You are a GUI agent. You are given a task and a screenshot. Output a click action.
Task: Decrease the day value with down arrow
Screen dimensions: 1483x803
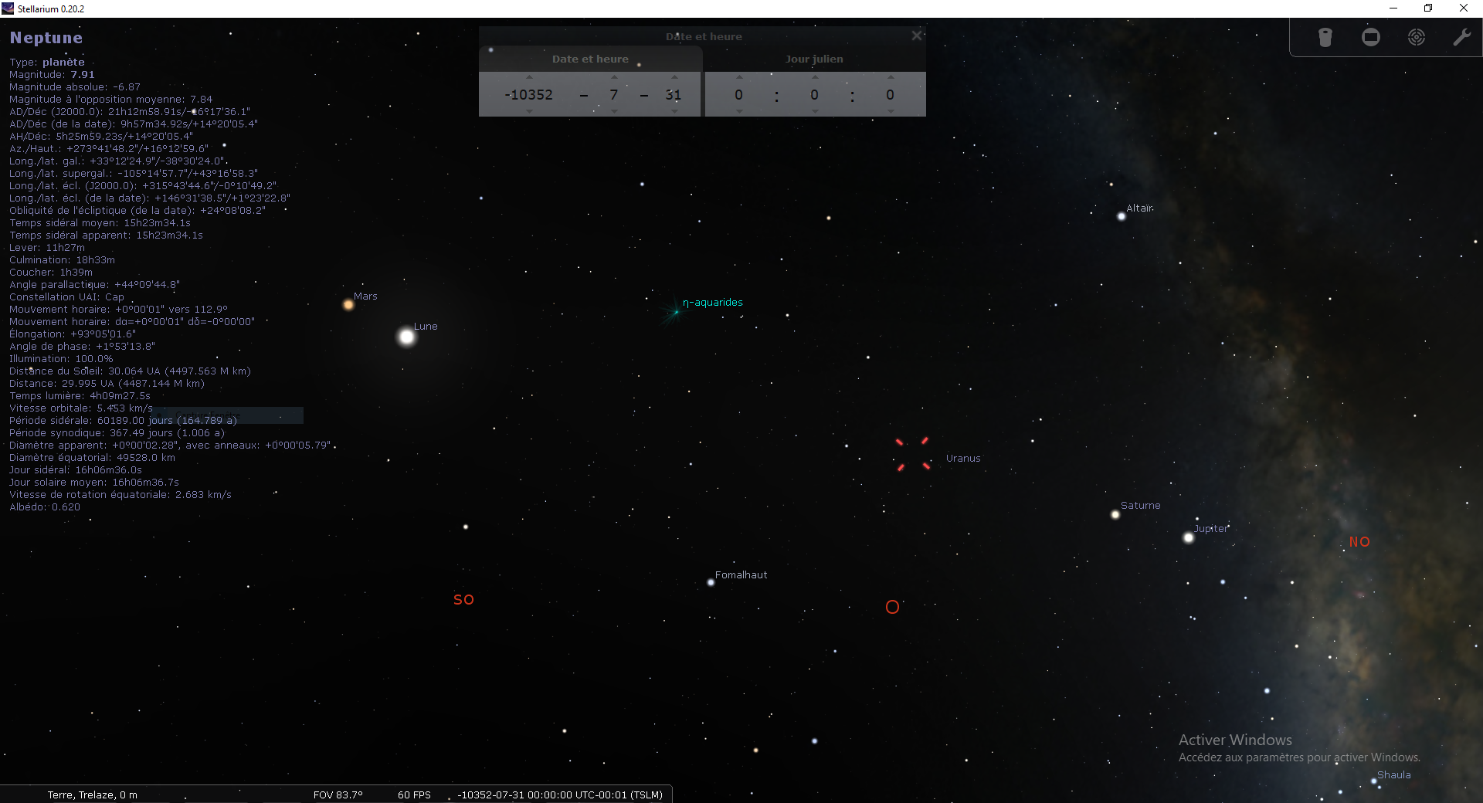click(674, 111)
